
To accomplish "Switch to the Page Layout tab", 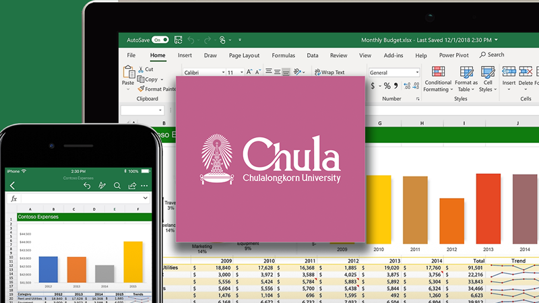I will [x=244, y=55].
